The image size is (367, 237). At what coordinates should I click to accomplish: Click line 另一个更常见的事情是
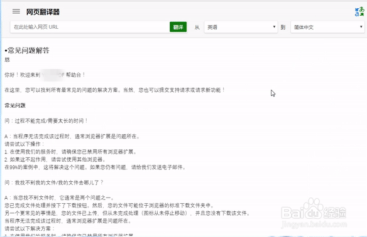(128, 213)
